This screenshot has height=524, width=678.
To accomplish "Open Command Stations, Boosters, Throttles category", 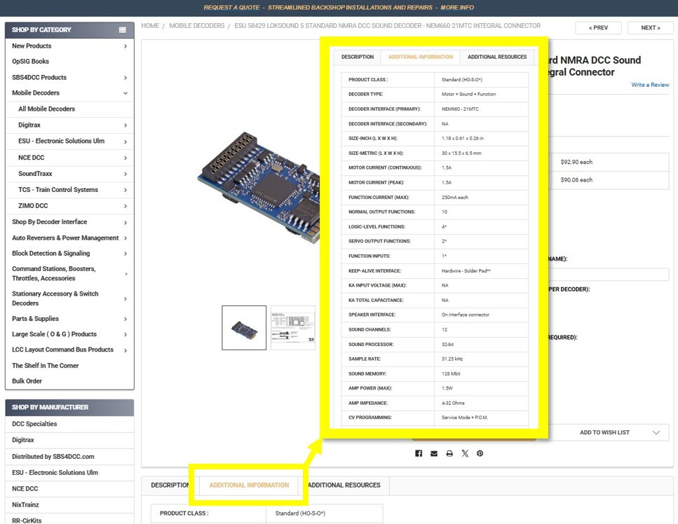I will click(x=53, y=273).
